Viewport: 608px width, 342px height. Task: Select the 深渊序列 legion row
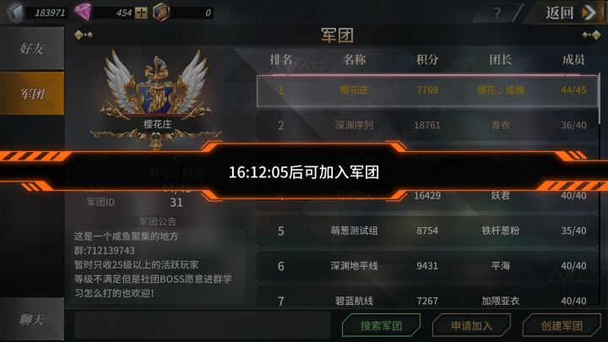pos(427,125)
